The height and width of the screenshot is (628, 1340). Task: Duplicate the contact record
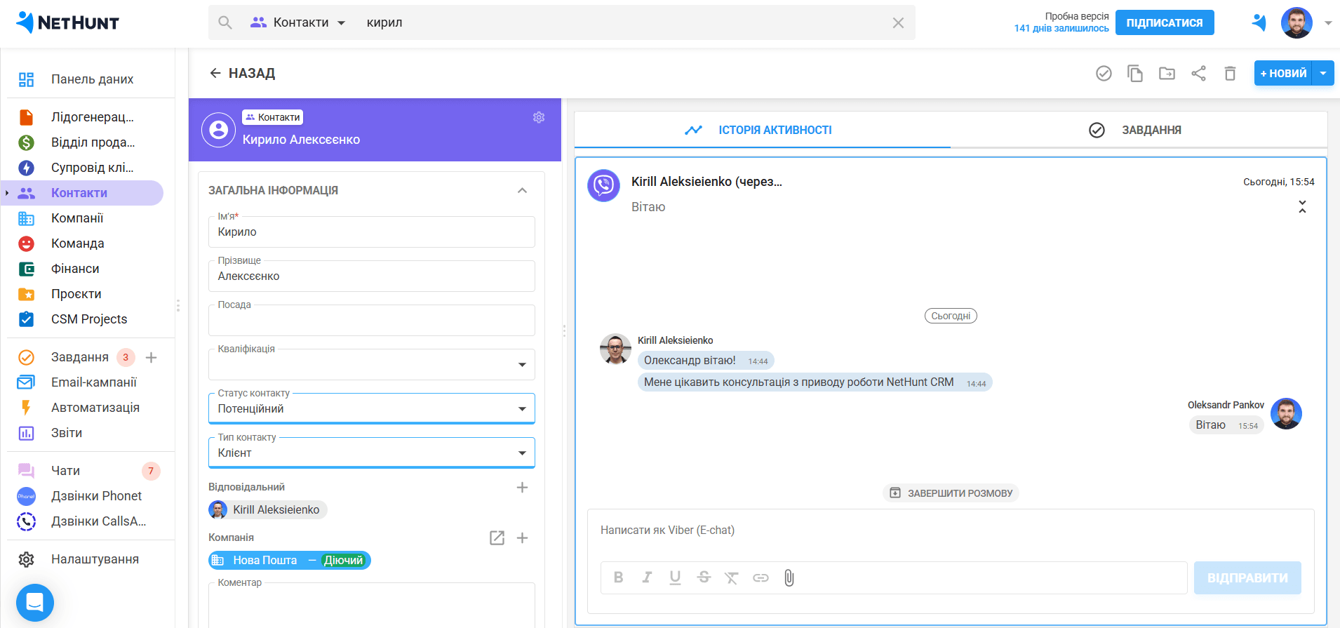point(1135,73)
